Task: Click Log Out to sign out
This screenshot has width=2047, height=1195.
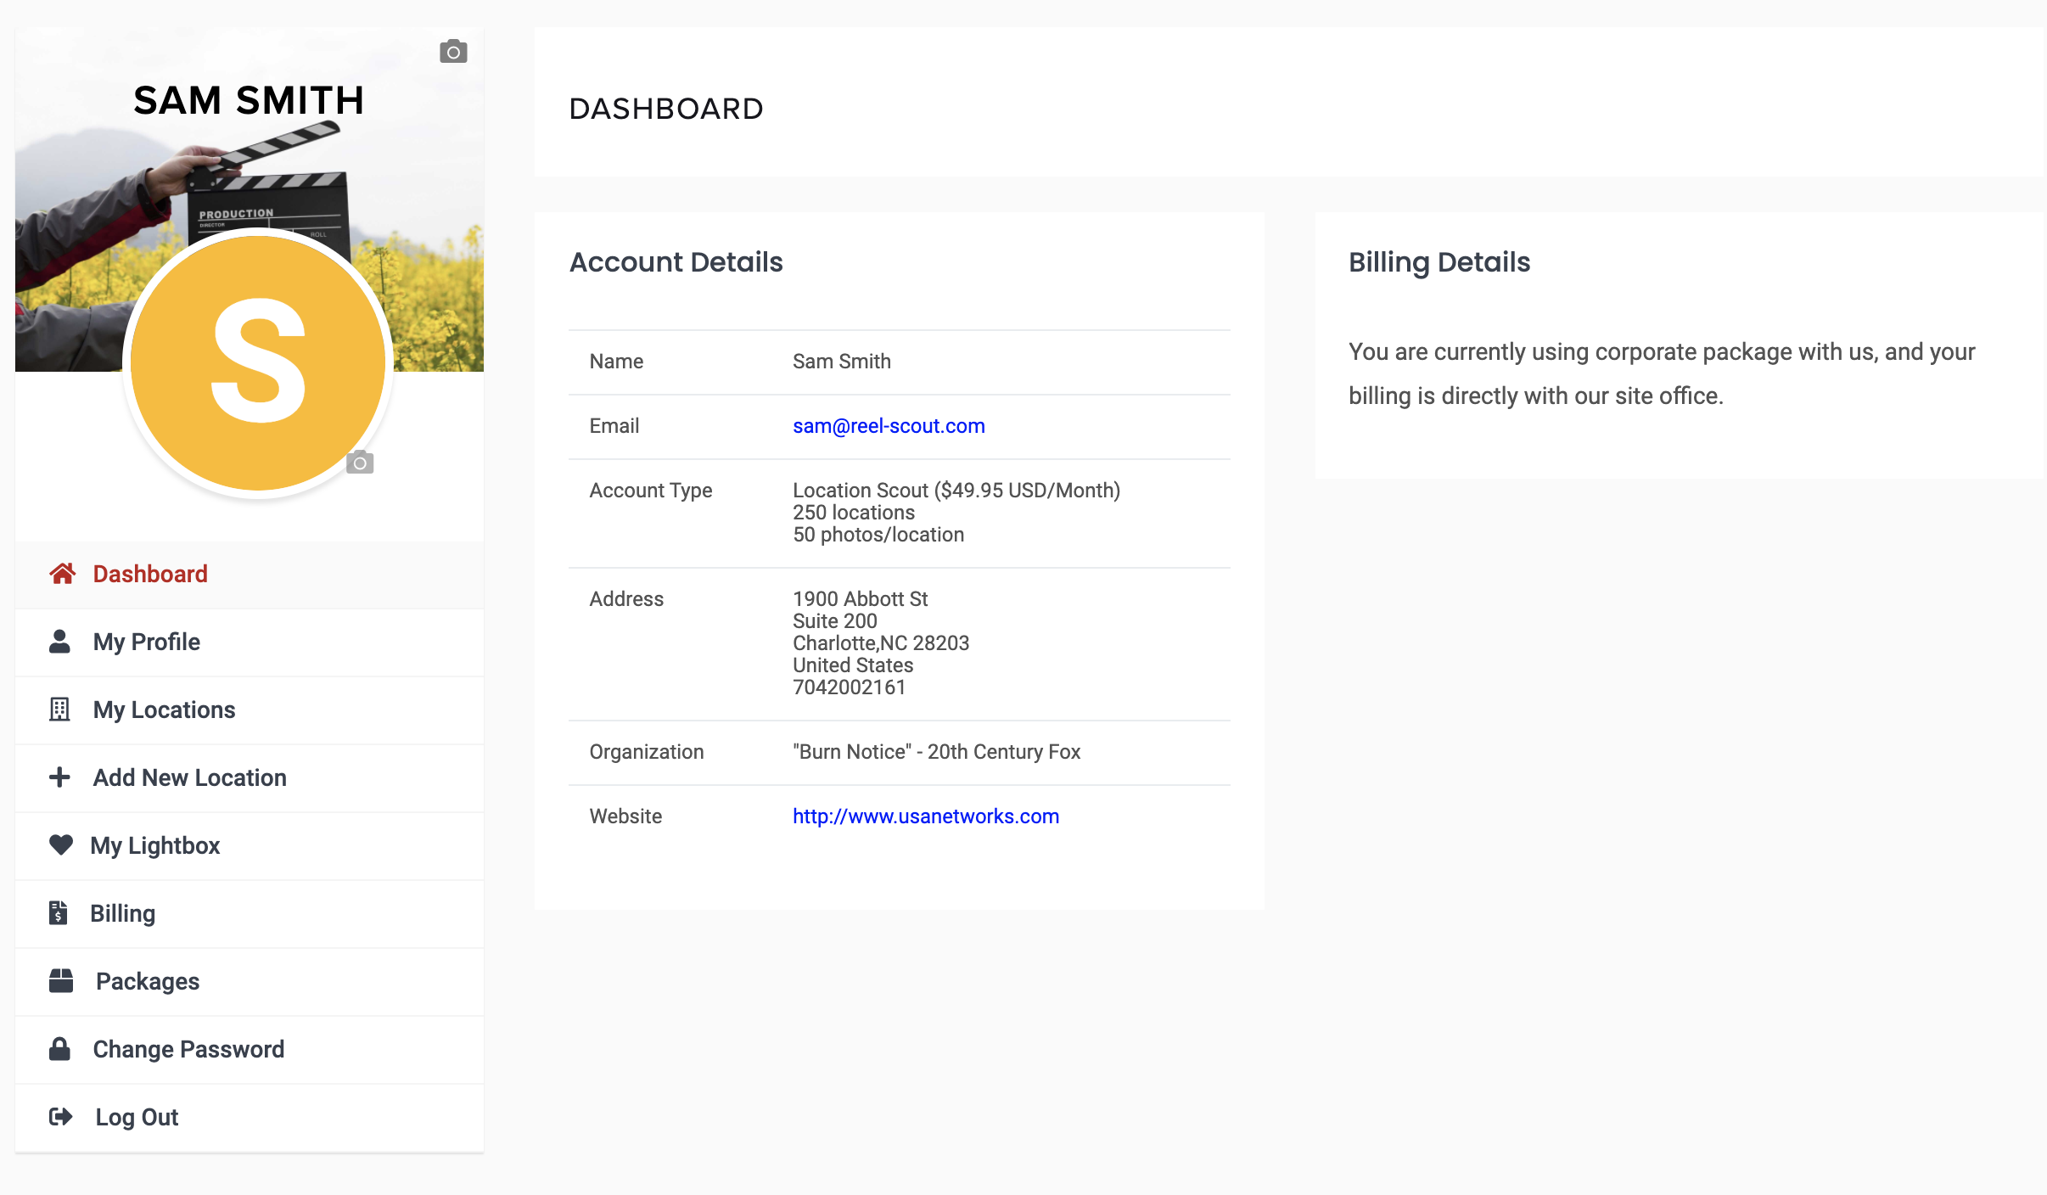Action: [136, 1117]
